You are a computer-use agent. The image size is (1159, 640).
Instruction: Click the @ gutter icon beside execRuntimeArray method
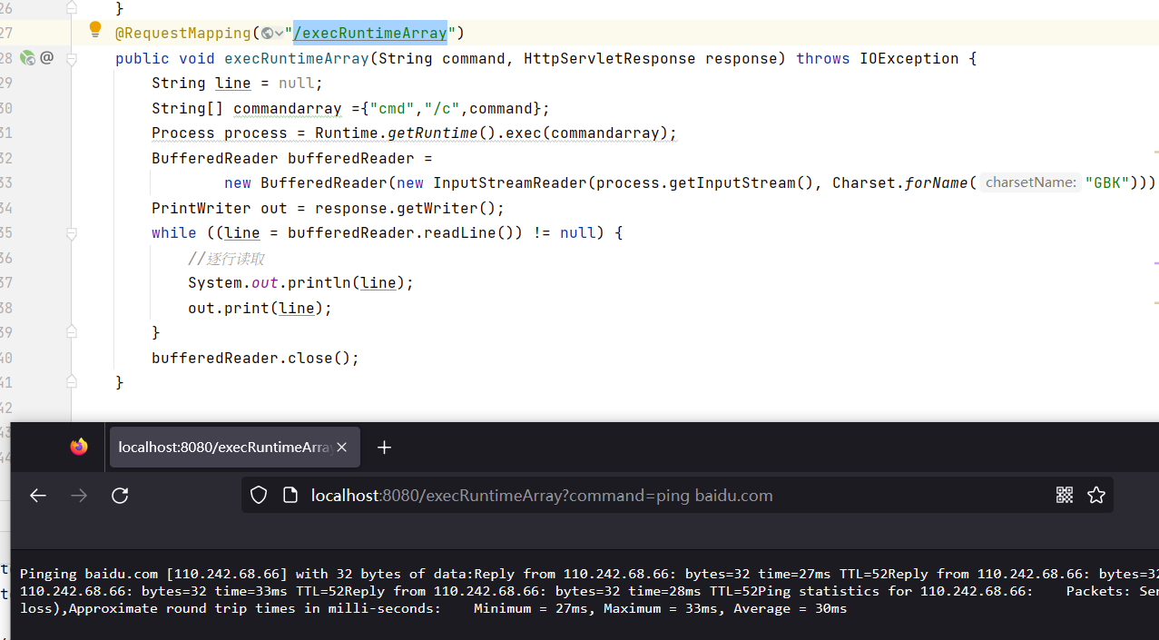pos(47,57)
